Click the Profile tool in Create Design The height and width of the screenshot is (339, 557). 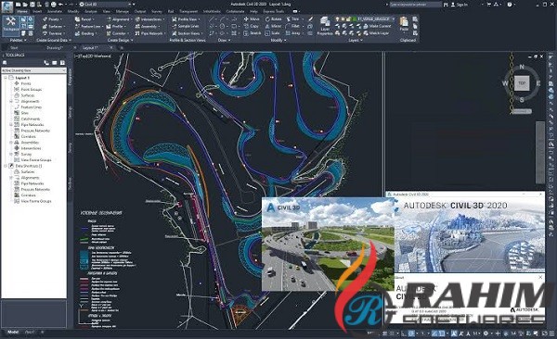pyautogui.click(x=116, y=26)
